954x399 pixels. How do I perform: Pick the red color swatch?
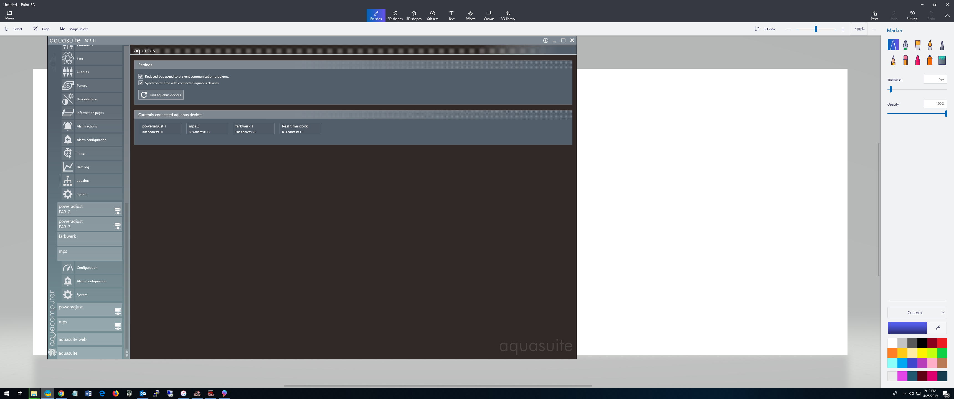[942, 343]
